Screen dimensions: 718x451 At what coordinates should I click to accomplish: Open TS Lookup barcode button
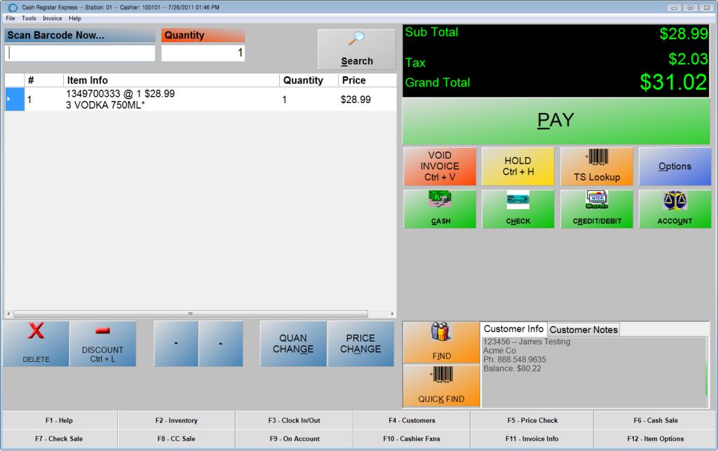pyautogui.click(x=597, y=166)
